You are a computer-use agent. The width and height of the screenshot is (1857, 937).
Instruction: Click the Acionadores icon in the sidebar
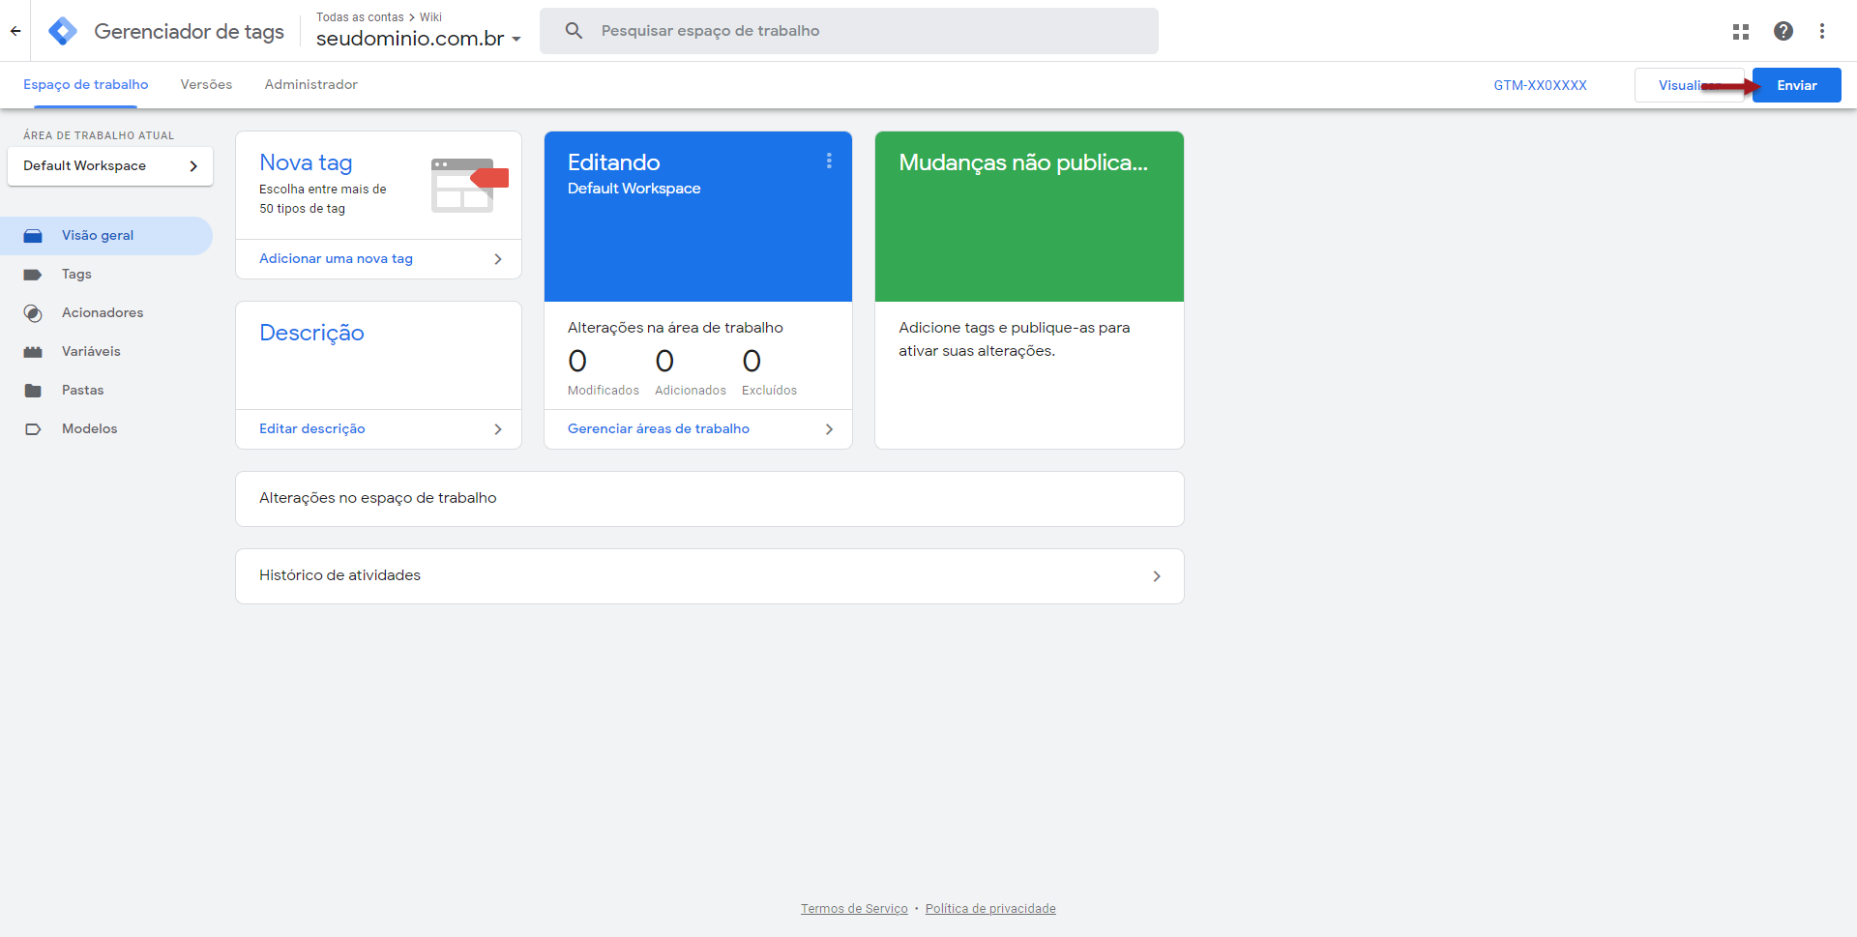pyautogui.click(x=33, y=313)
